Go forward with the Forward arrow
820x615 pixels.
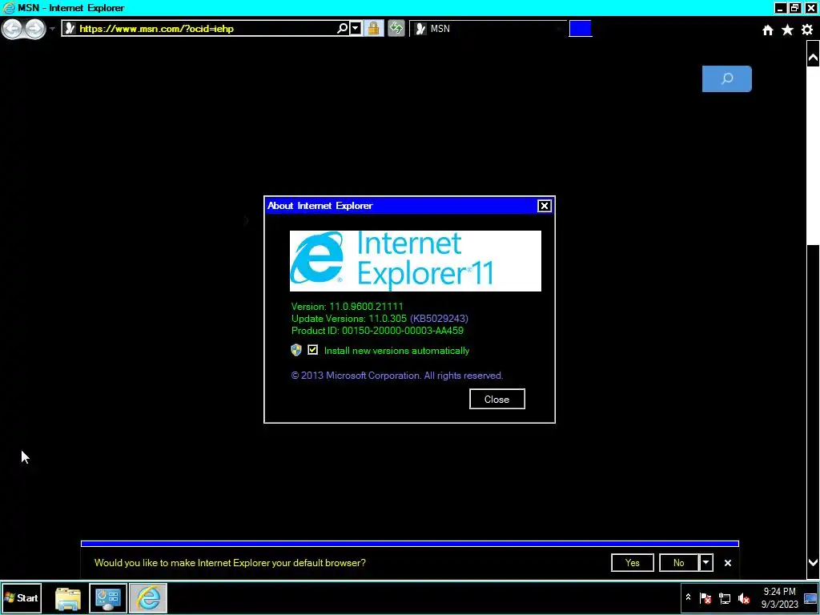[35, 28]
